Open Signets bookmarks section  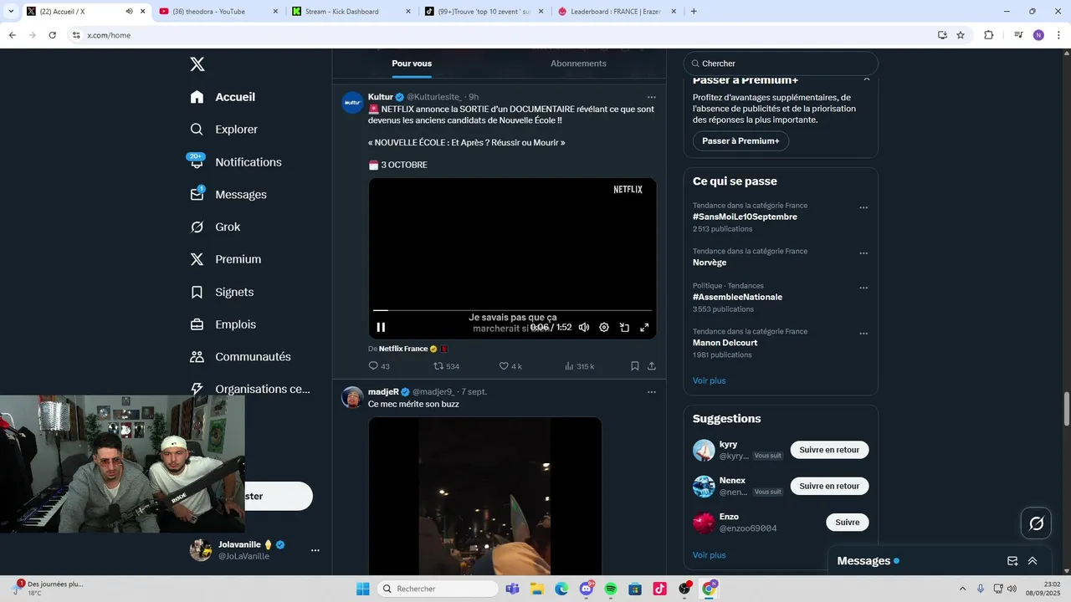point(223,292)
